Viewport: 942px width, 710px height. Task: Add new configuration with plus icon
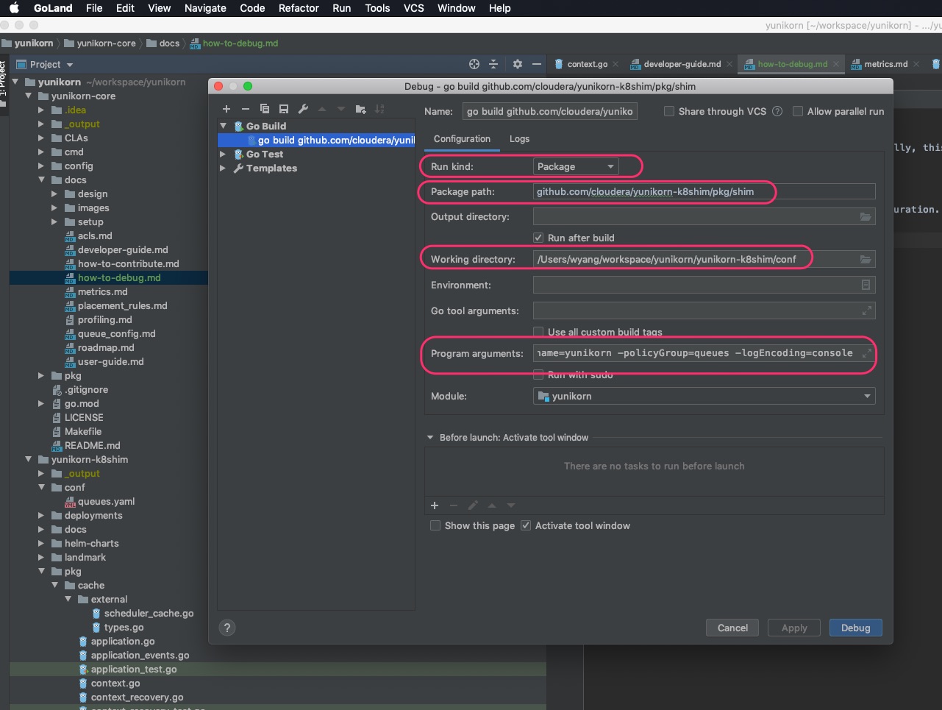[x=226, y=109]
